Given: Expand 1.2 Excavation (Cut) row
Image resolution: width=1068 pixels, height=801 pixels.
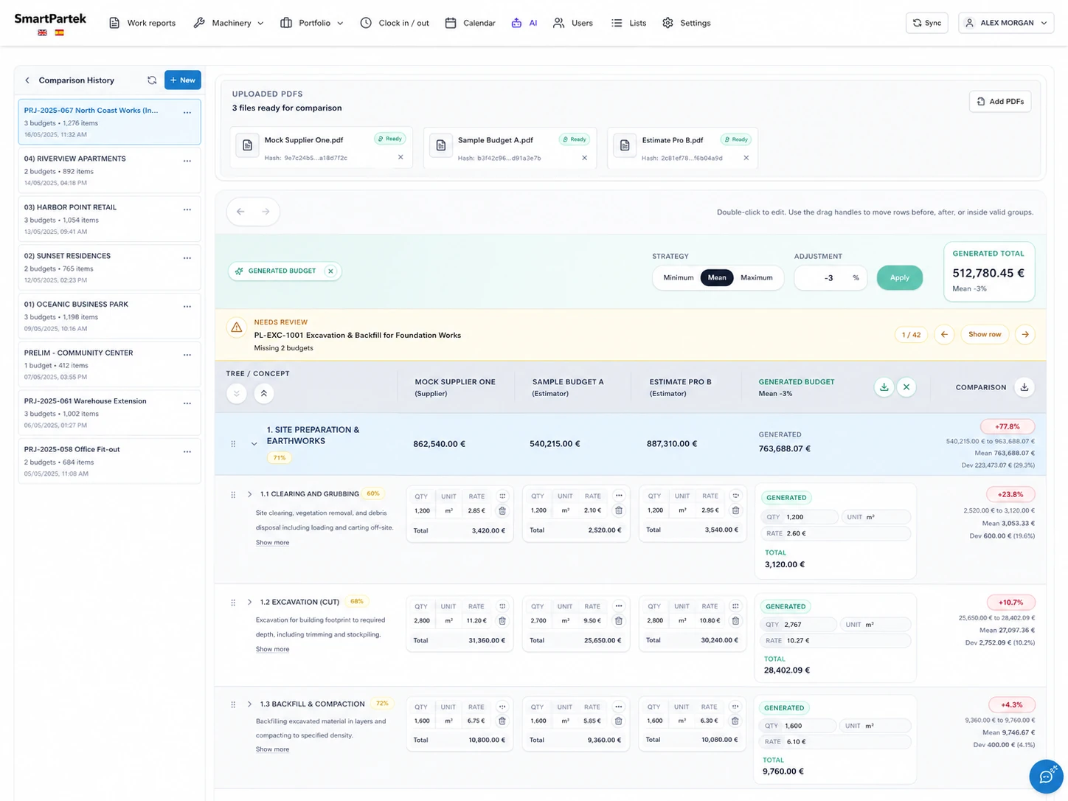Looking at the screenshot, I should (x=249, y=602).
